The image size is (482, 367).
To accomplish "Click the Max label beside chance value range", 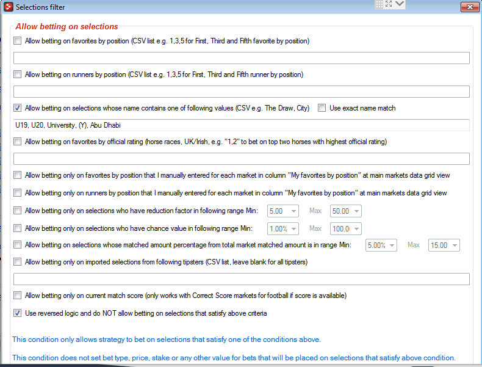I will (x=315, y=228).
